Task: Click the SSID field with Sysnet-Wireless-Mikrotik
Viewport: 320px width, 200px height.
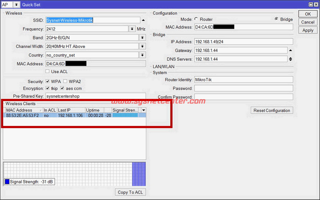Action: tap(93, 20)
